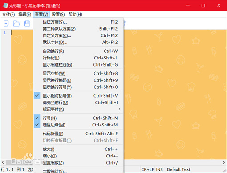Expand the 标记事件(K) submenu
The image size is (227, 173).
tap(78, 110)
